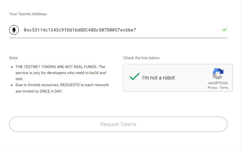
Task: Click the "Your Testnet Address" label
Action: (28, 14)
